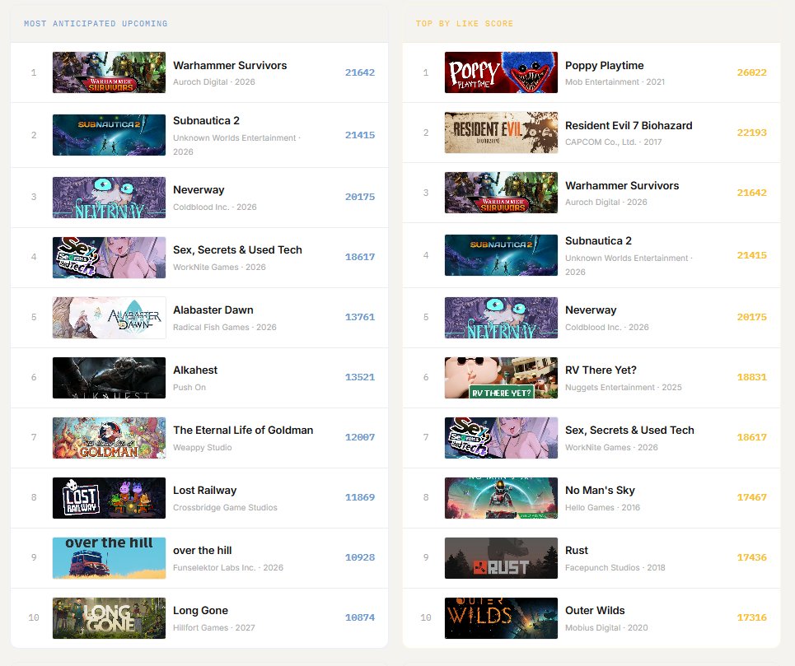Screen dimensions: 795x666
Task: Select Sex, Secrets & Used Tech title in Top by Like
Action: pos(629,430)
